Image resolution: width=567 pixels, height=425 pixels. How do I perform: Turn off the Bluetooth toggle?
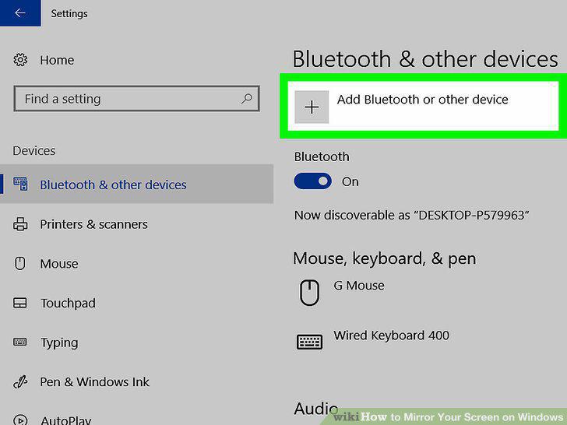click(x=313, y=181)
